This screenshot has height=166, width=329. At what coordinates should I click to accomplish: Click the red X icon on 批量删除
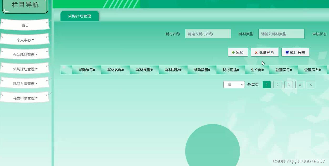[256, 53]
